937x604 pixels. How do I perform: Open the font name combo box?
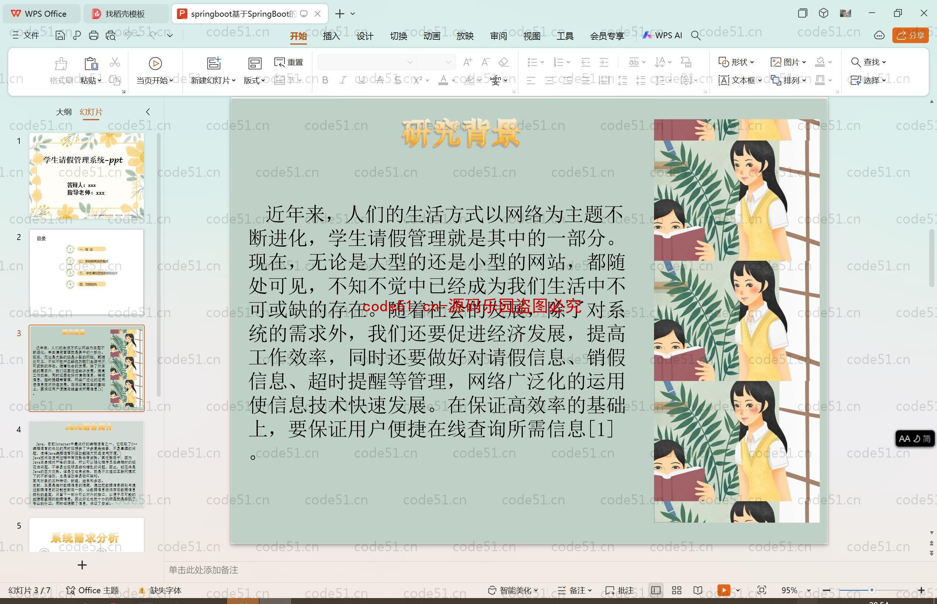(366, 62)
